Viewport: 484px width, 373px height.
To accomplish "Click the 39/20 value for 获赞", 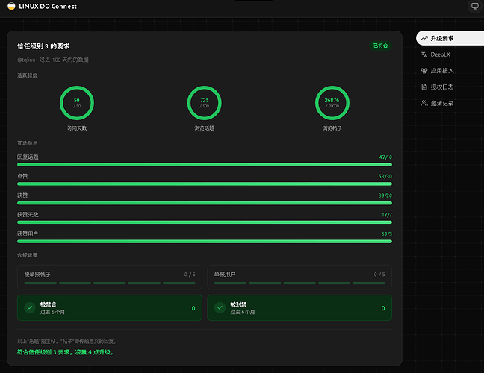I will (x=385, y=195).
